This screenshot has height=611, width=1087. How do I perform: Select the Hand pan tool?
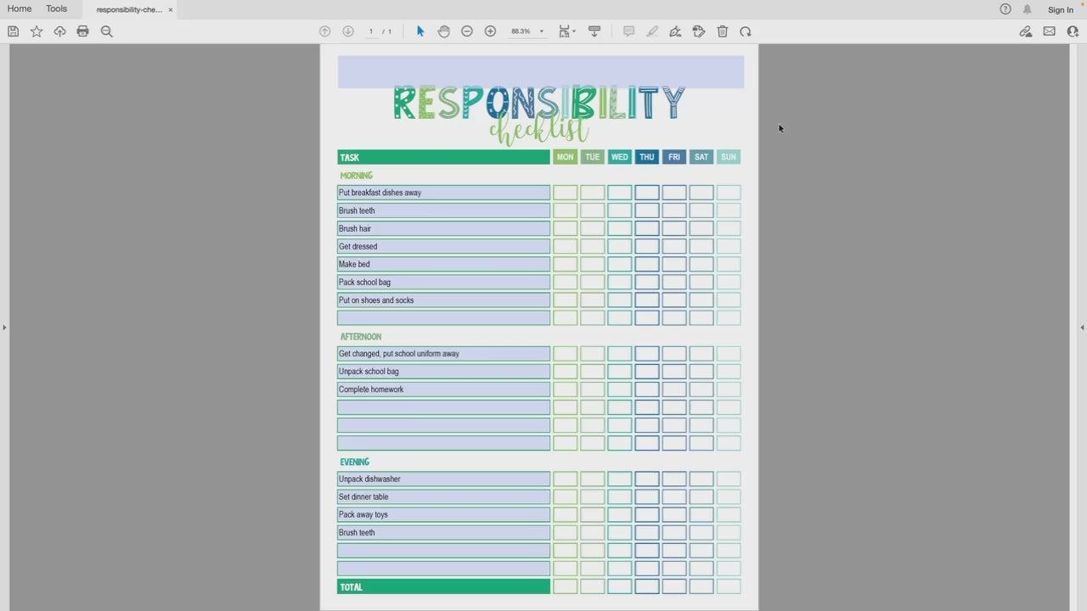443,31
